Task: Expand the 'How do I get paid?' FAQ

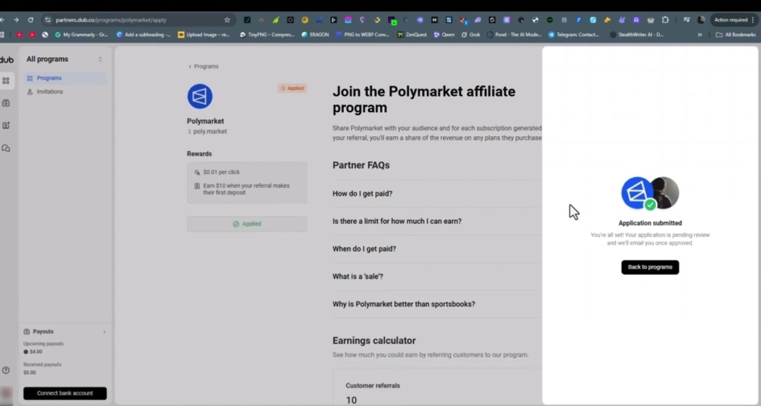Action: pyautogui.click(x=363, y=194)
